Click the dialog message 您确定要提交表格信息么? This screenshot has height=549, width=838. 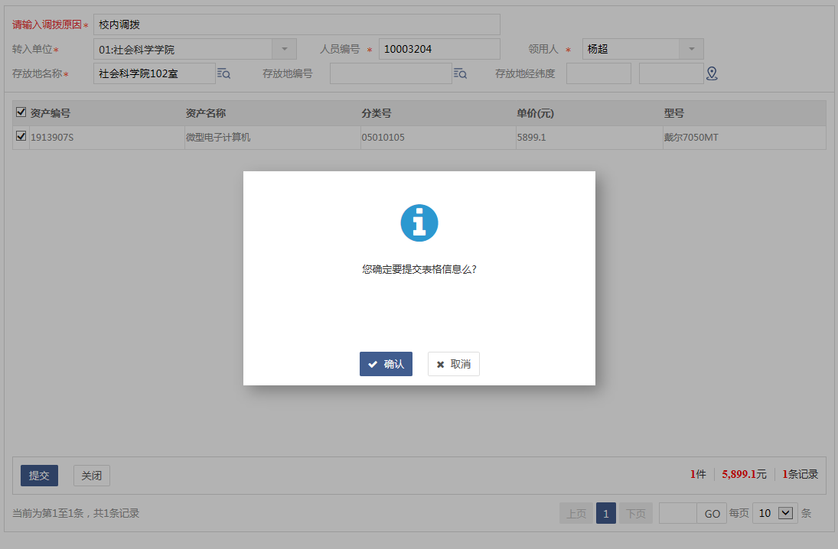(419, 269)
